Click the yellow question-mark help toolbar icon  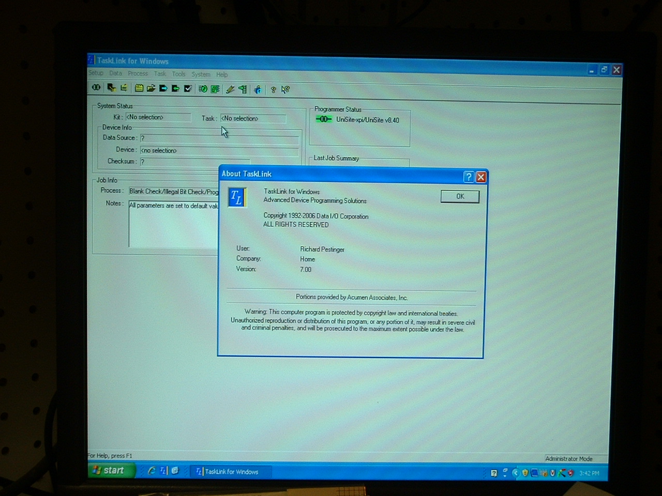pyautogui.click(x=274, y=90)
